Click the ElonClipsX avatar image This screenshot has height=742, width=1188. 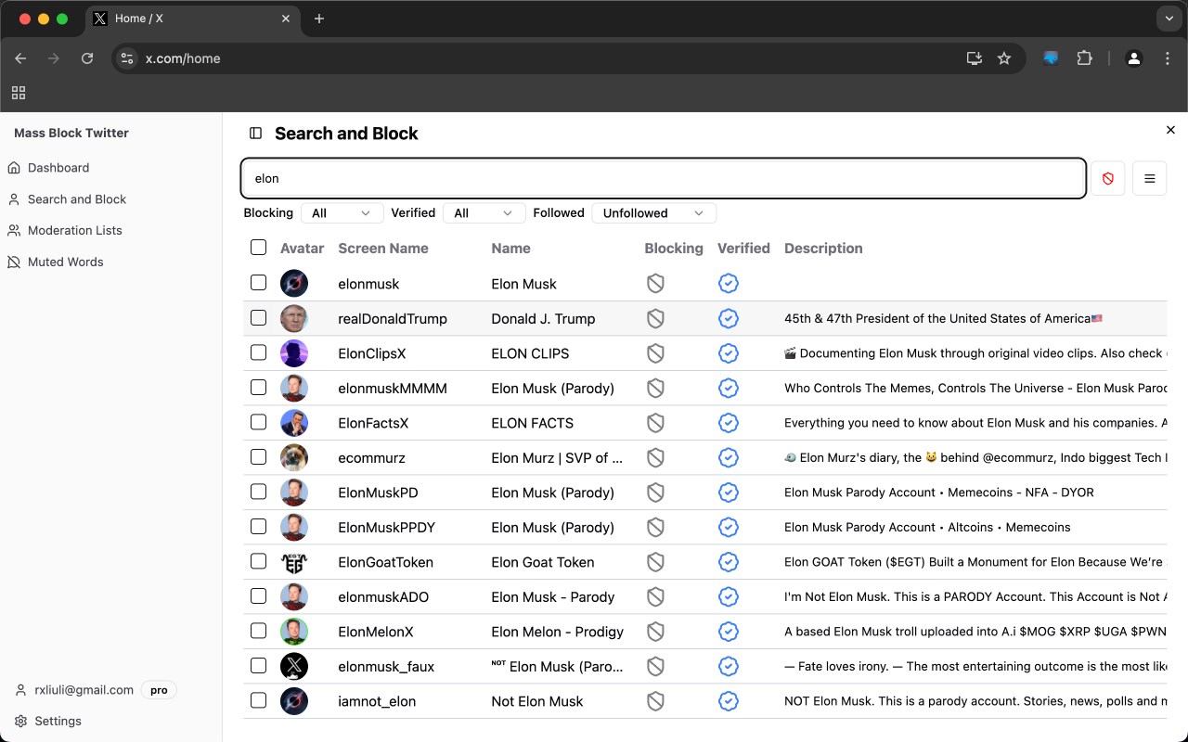[x=294, y=353]
